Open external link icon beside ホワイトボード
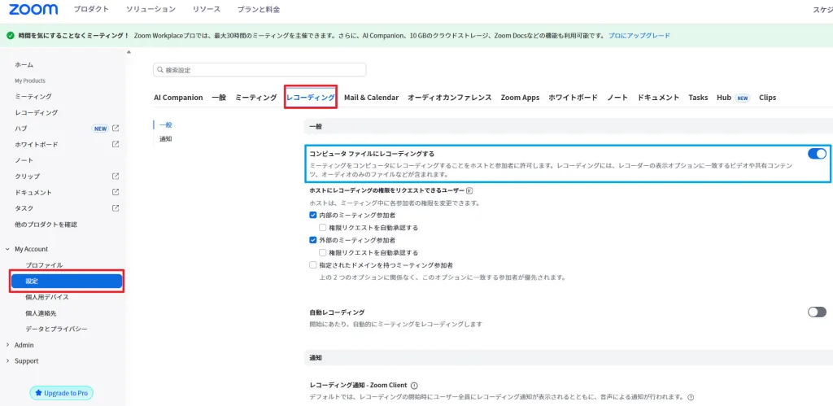Image resolution: width=833 pixels, height=406 pixels. [116, 144]
